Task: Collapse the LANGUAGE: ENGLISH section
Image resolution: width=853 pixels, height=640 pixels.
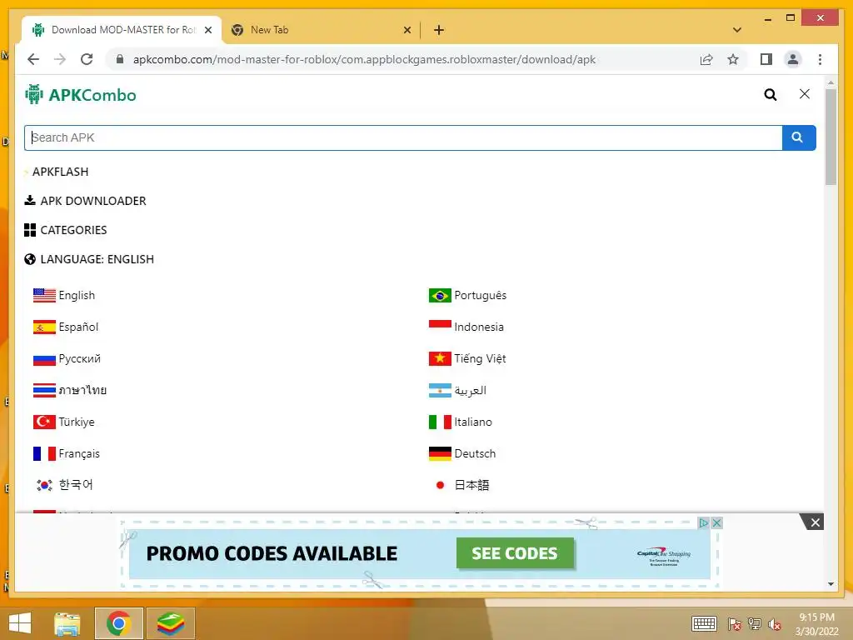Action: click(x=89, y=260)
